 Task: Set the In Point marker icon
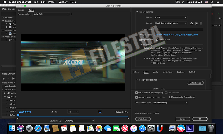[x=52, y=112]
